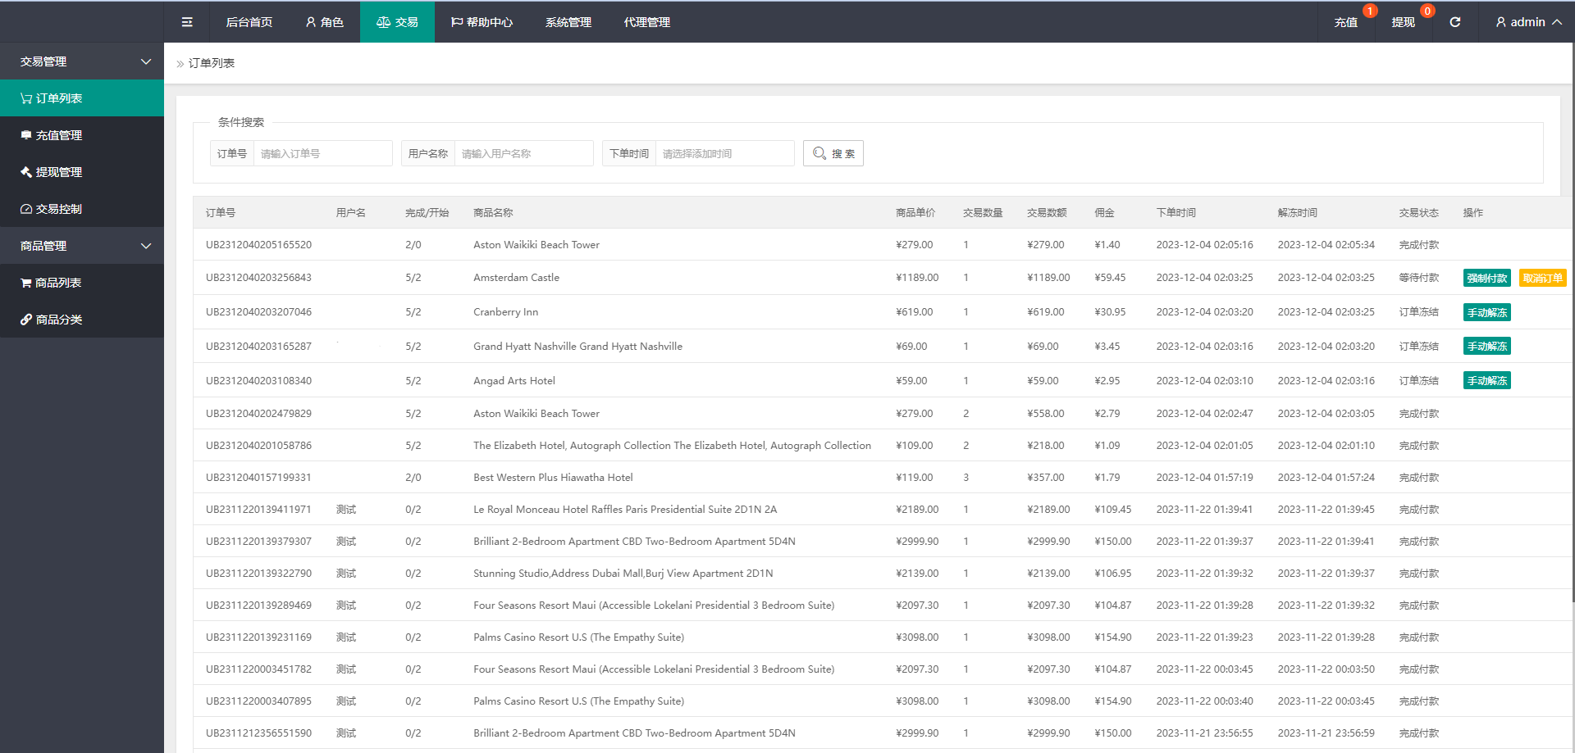Open the admin user dropdown

(x=1528, y=22)
